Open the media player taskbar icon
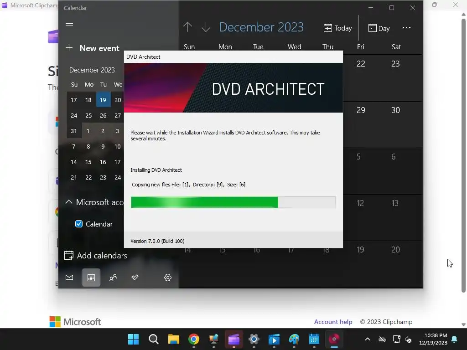This screenshot has width=467, height=350. (274, 339)
